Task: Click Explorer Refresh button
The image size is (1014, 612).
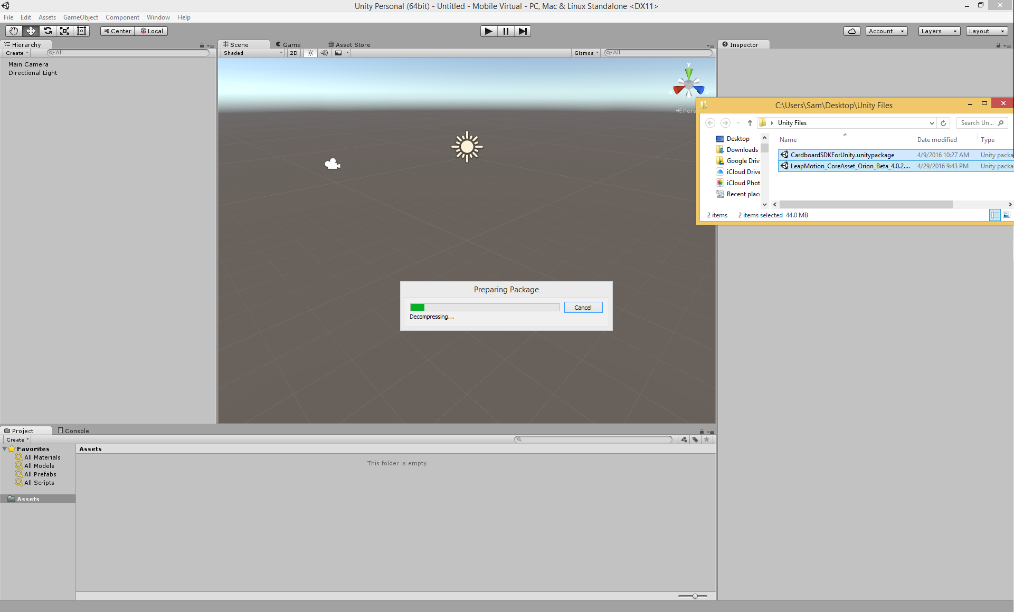Action: 943,123
